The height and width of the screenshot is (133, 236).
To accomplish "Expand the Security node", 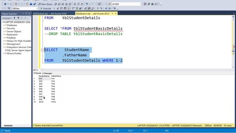I will [x=4, y=28].
